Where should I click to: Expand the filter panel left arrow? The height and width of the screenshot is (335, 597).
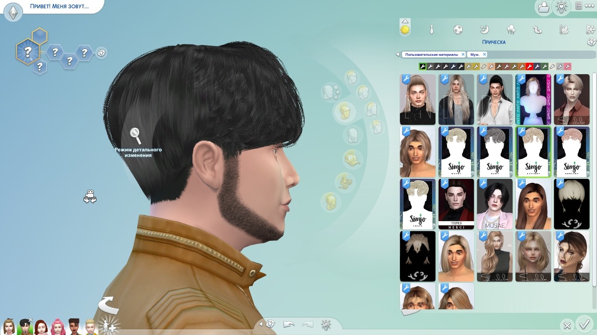pos(397,55)
